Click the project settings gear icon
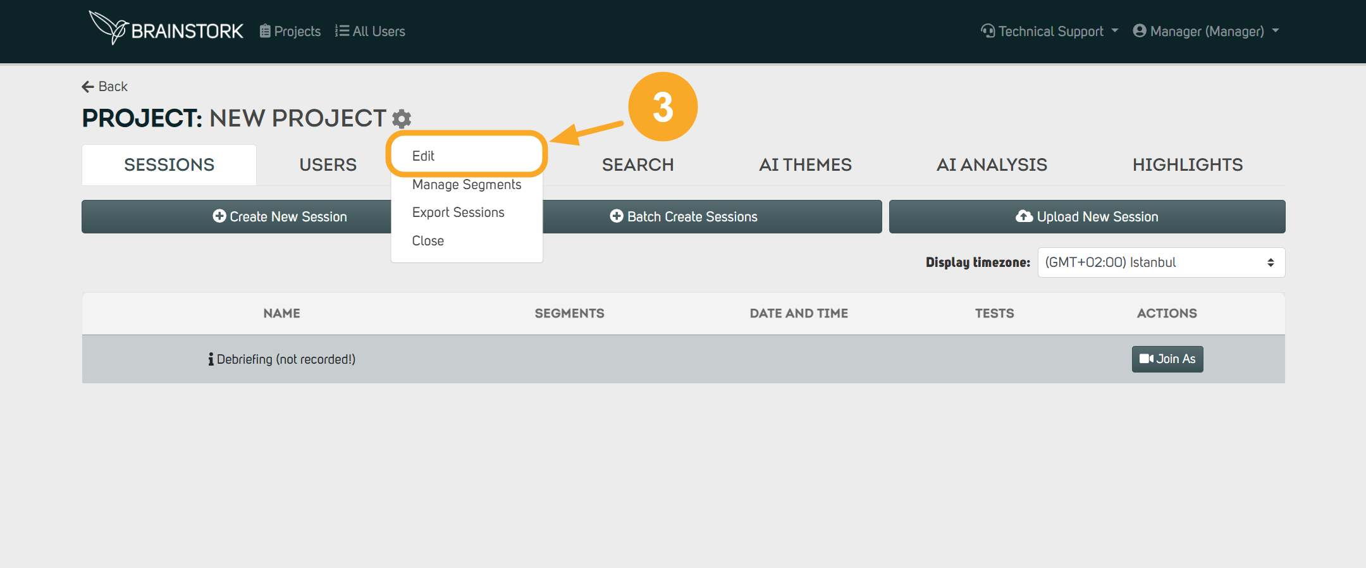Image resolution: width=1366 pixels, height=568 pixels. 402,118
